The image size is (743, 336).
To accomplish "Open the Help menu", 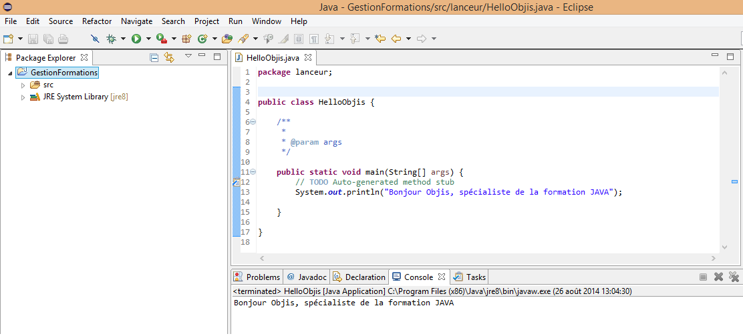I will (299, 21).
